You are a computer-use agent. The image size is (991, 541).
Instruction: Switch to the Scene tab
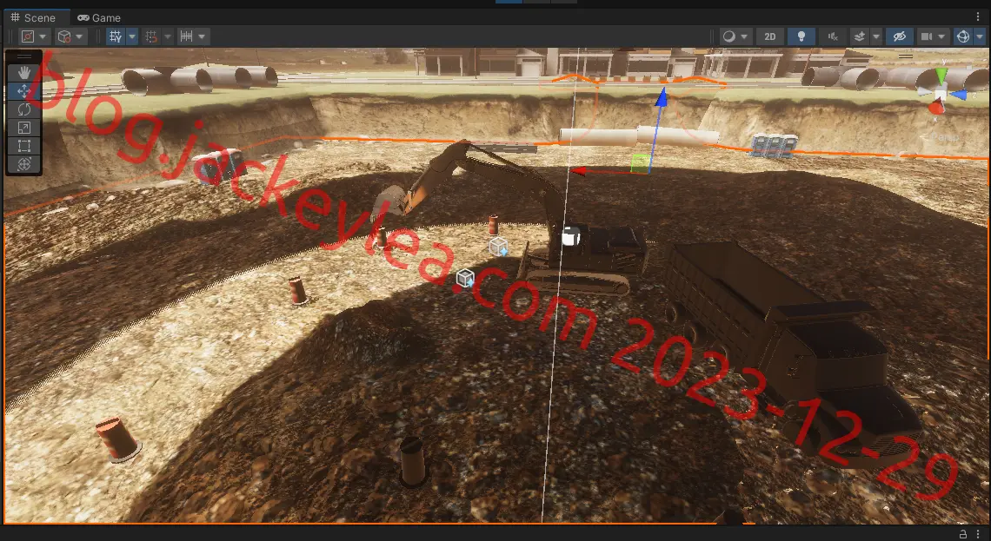pos(33,17)
